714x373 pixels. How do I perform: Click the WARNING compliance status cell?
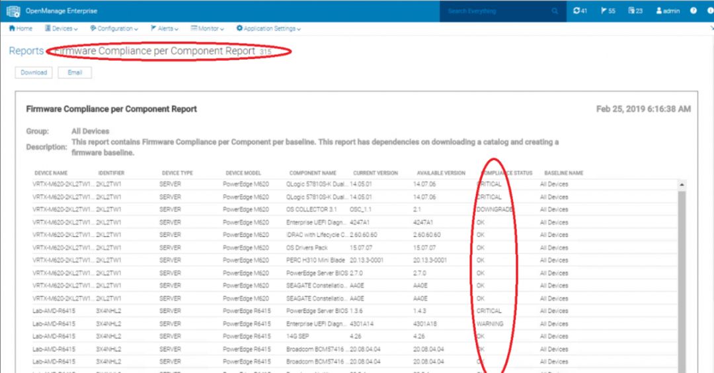point(490,324)
